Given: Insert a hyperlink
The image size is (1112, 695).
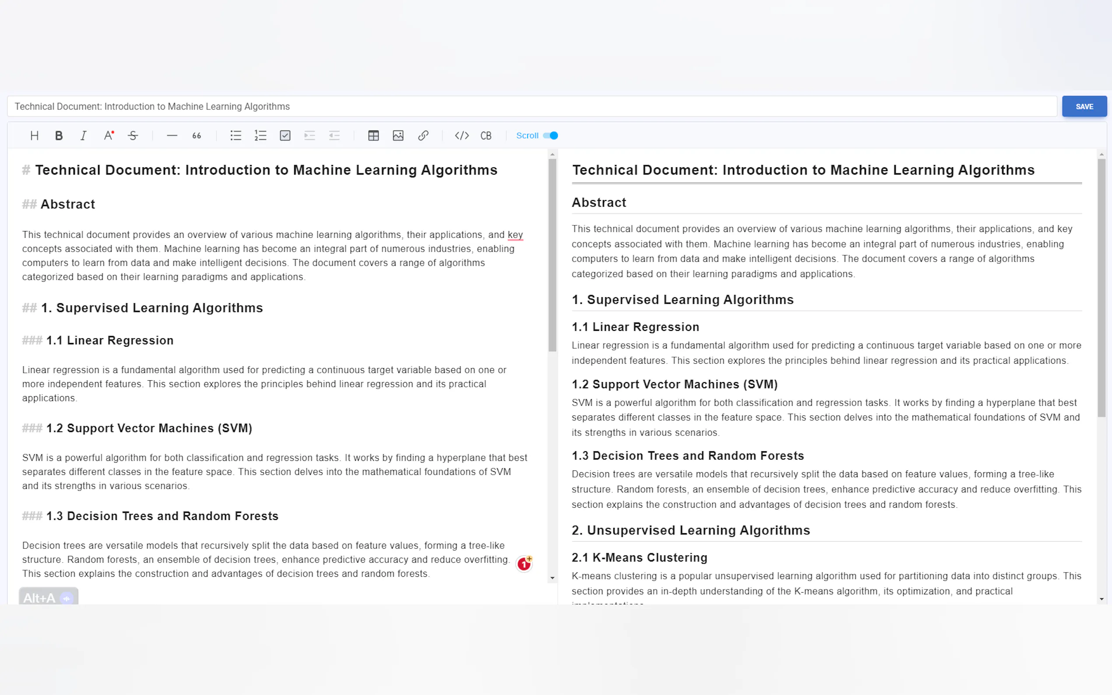Looking at the screenshot, I should point(423,136).
